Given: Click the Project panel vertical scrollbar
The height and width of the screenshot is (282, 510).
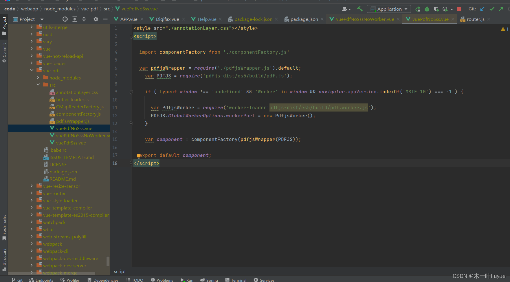Looking at the screenshot, I should [x=108, y=261].
